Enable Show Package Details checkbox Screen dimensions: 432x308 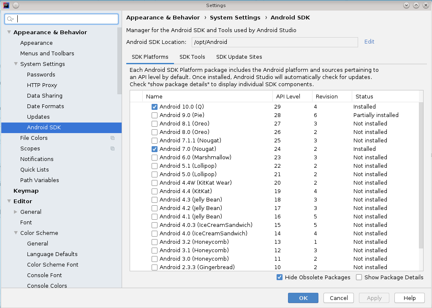359,278
